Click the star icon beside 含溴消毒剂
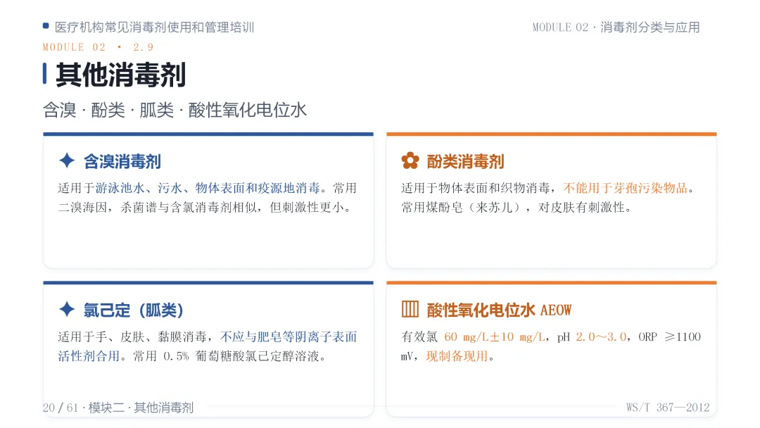The height and width of the screenshot is (428, 760). point(67,161)
